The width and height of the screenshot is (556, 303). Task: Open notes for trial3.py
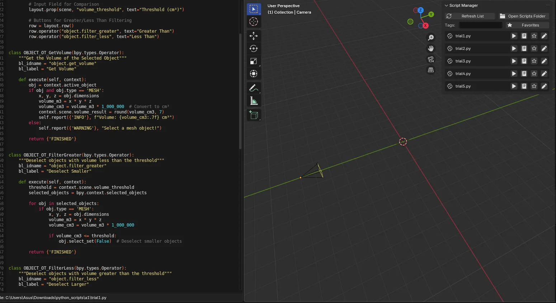(x=524, y=61)
